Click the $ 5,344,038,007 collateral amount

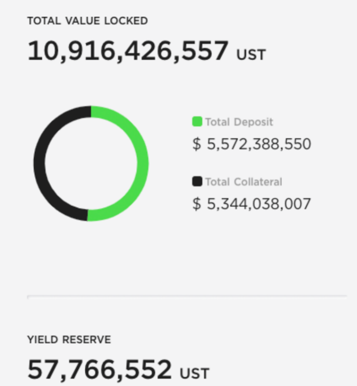[252, 204]
